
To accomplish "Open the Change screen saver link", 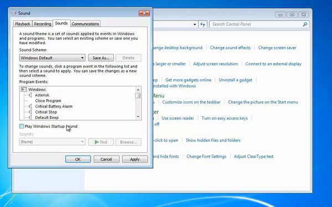I will (x=277, y=48).
